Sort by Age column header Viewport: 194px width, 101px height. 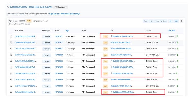[x=67, y=31]
